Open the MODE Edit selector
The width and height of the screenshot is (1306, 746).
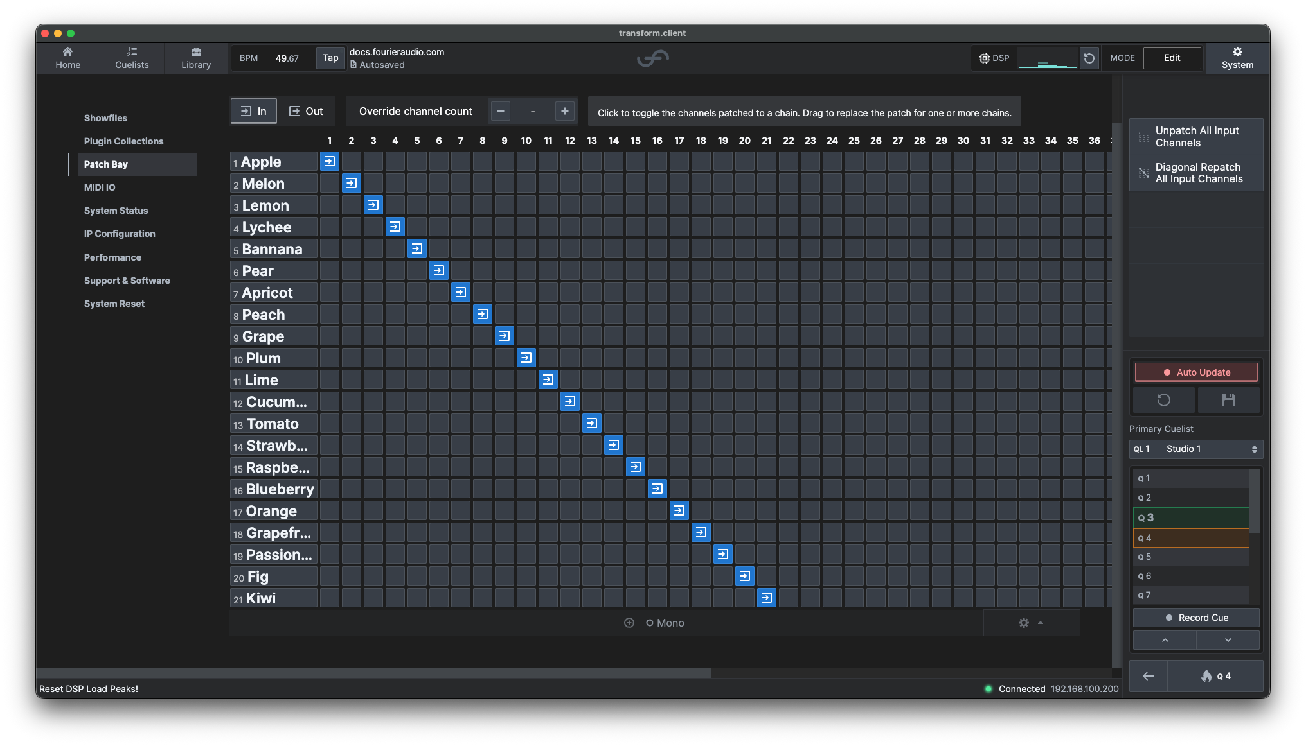point(1172,58)
